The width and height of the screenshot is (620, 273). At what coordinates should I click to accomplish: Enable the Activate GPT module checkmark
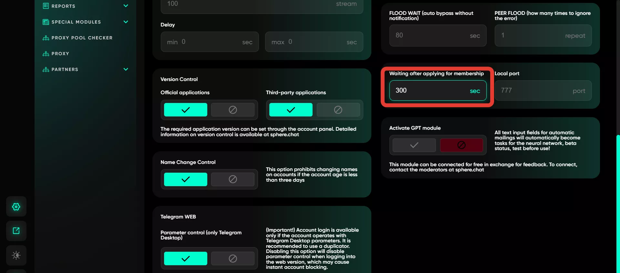pos(414,145)
